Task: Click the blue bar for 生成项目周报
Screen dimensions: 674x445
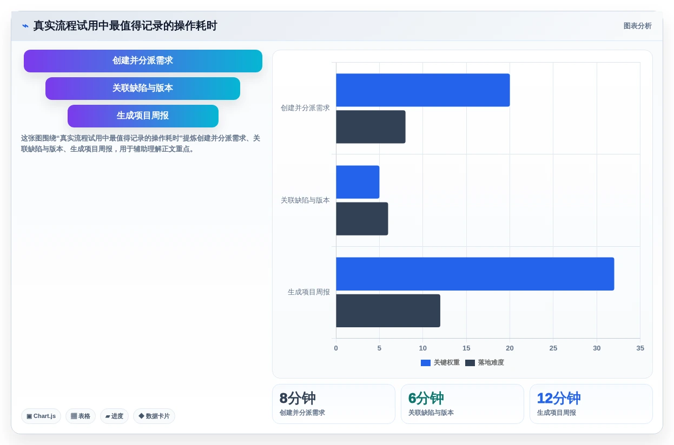Action: coord(475,274)
